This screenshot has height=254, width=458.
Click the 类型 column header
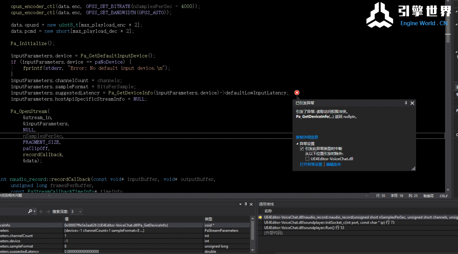point(227,219)
